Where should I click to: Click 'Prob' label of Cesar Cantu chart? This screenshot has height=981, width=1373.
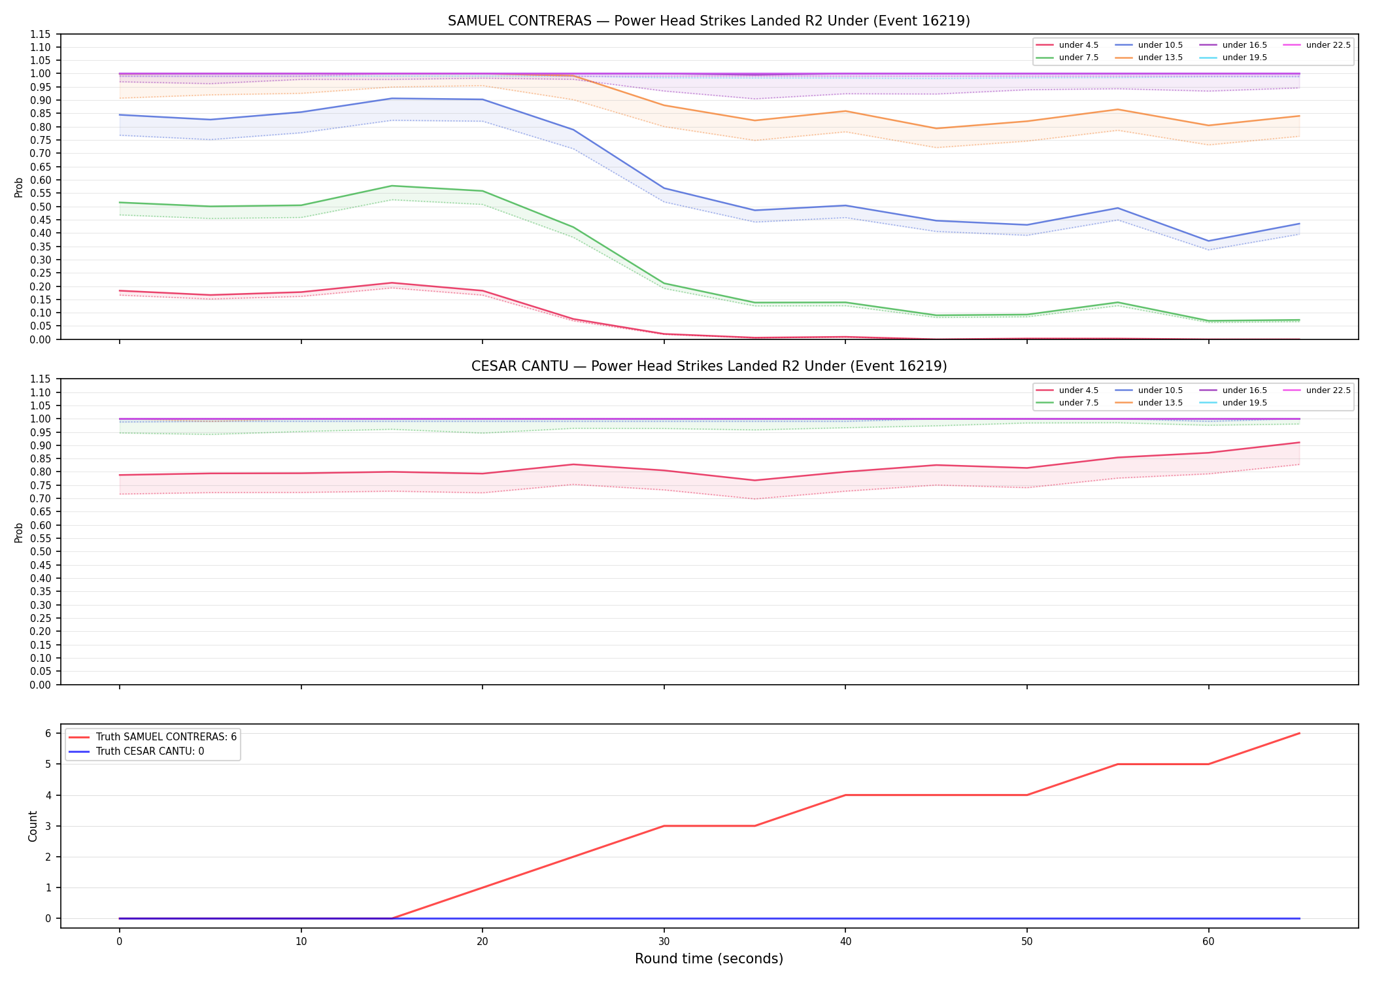[x=19, y=532]
